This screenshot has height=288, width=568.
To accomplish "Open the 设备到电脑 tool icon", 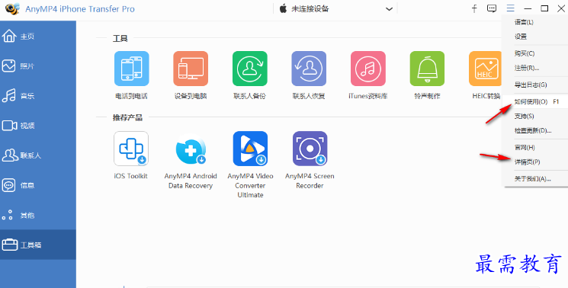I will [191, 69].
